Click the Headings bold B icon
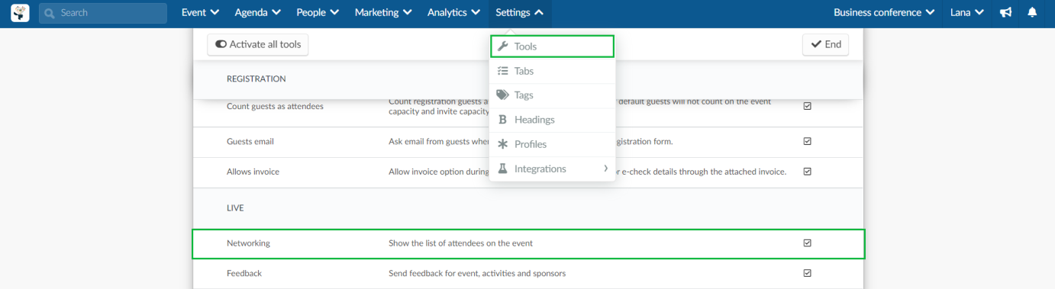This screenshot has width=1055, height=289. tap(502, 120)
